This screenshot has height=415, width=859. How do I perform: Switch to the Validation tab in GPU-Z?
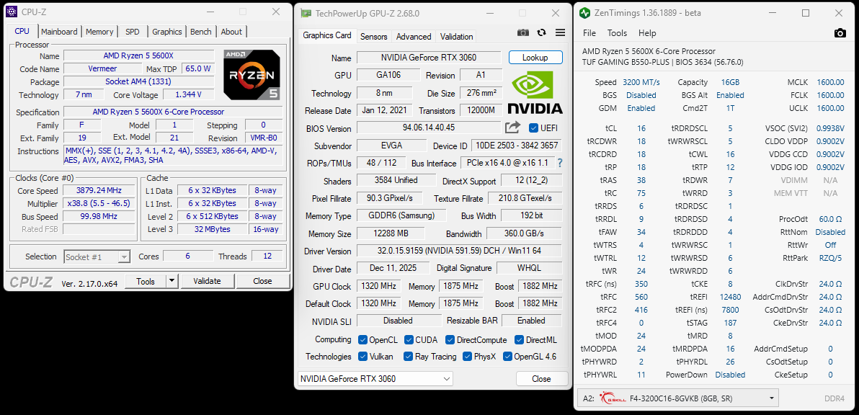coord(456,37)
